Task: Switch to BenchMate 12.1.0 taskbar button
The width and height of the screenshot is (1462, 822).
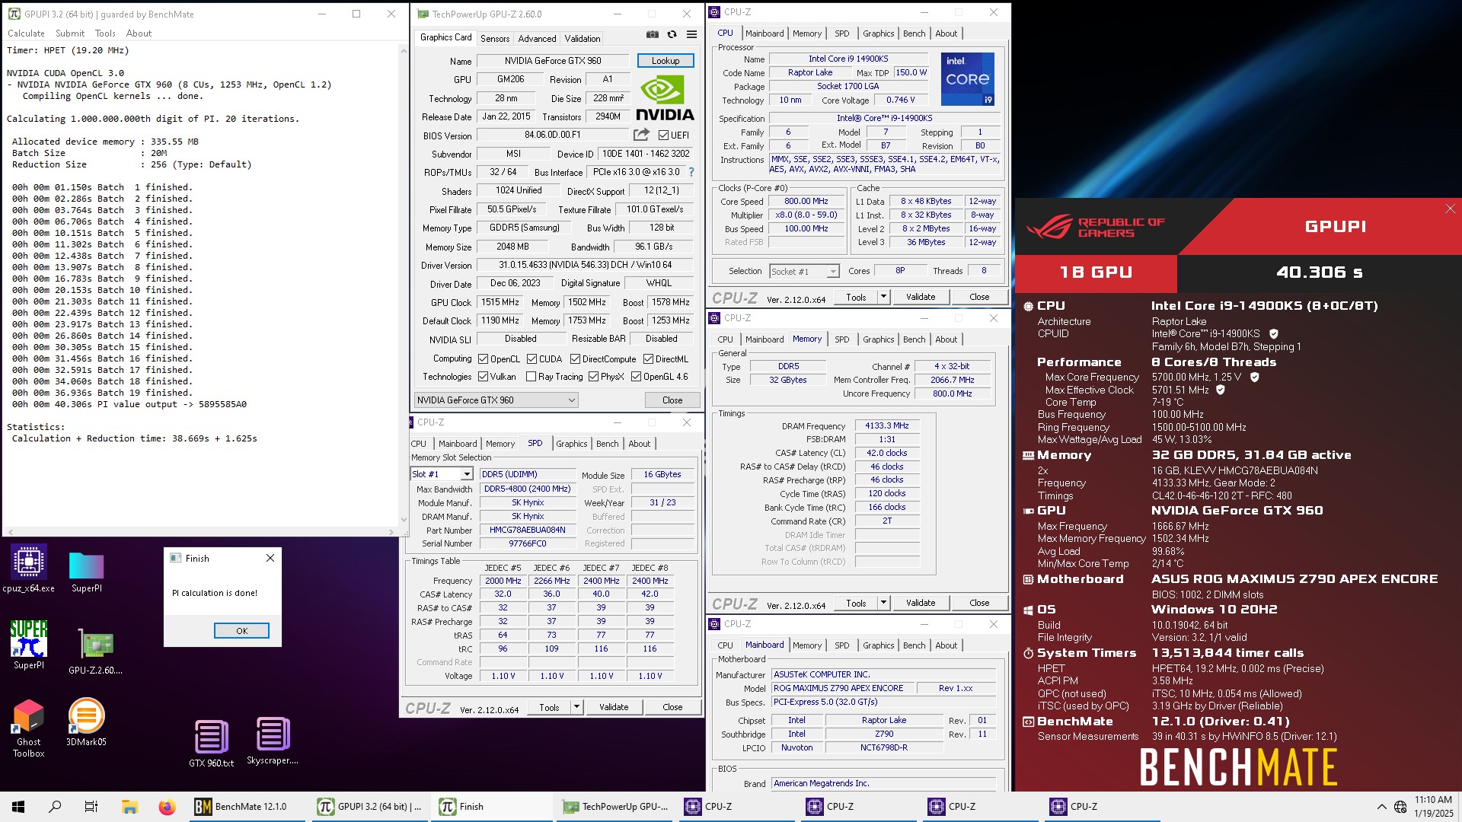Action: click(247, 807)
